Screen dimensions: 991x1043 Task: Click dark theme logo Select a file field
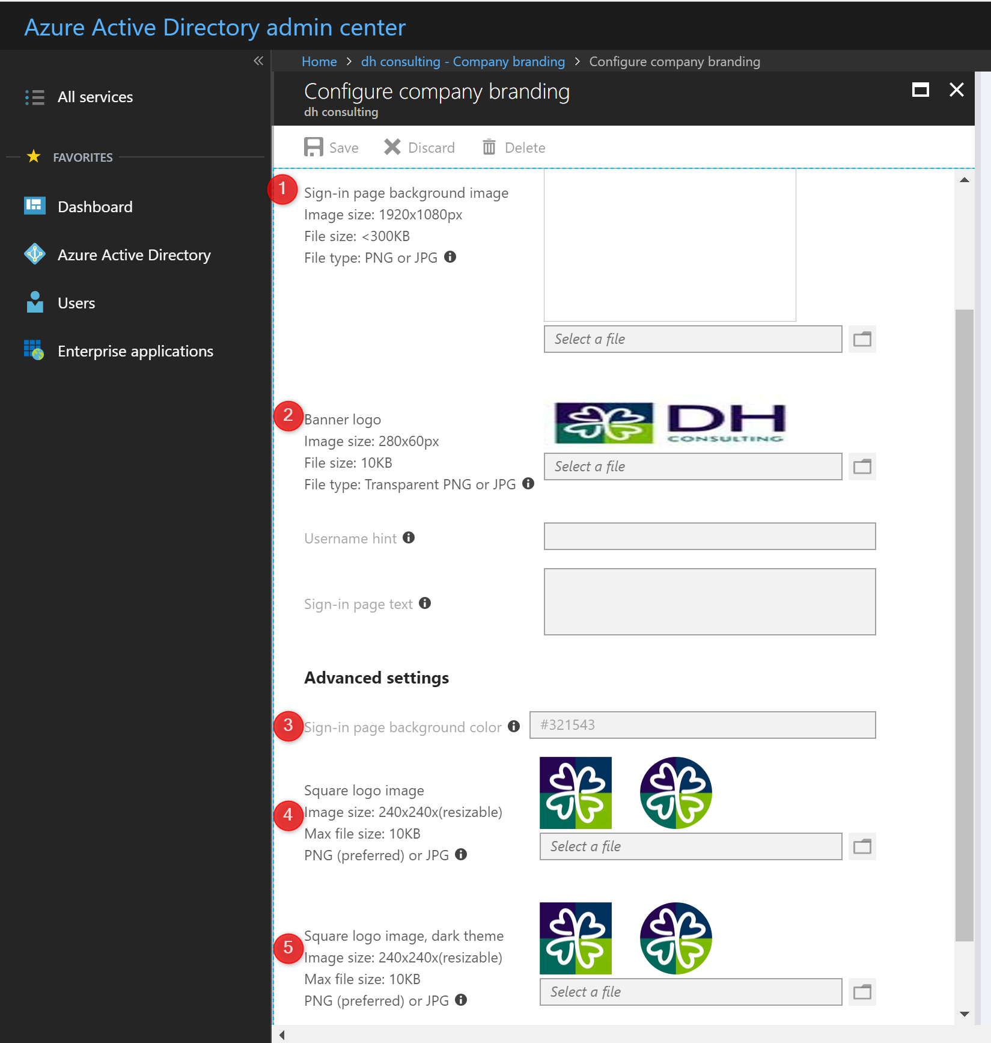point(691,992)
